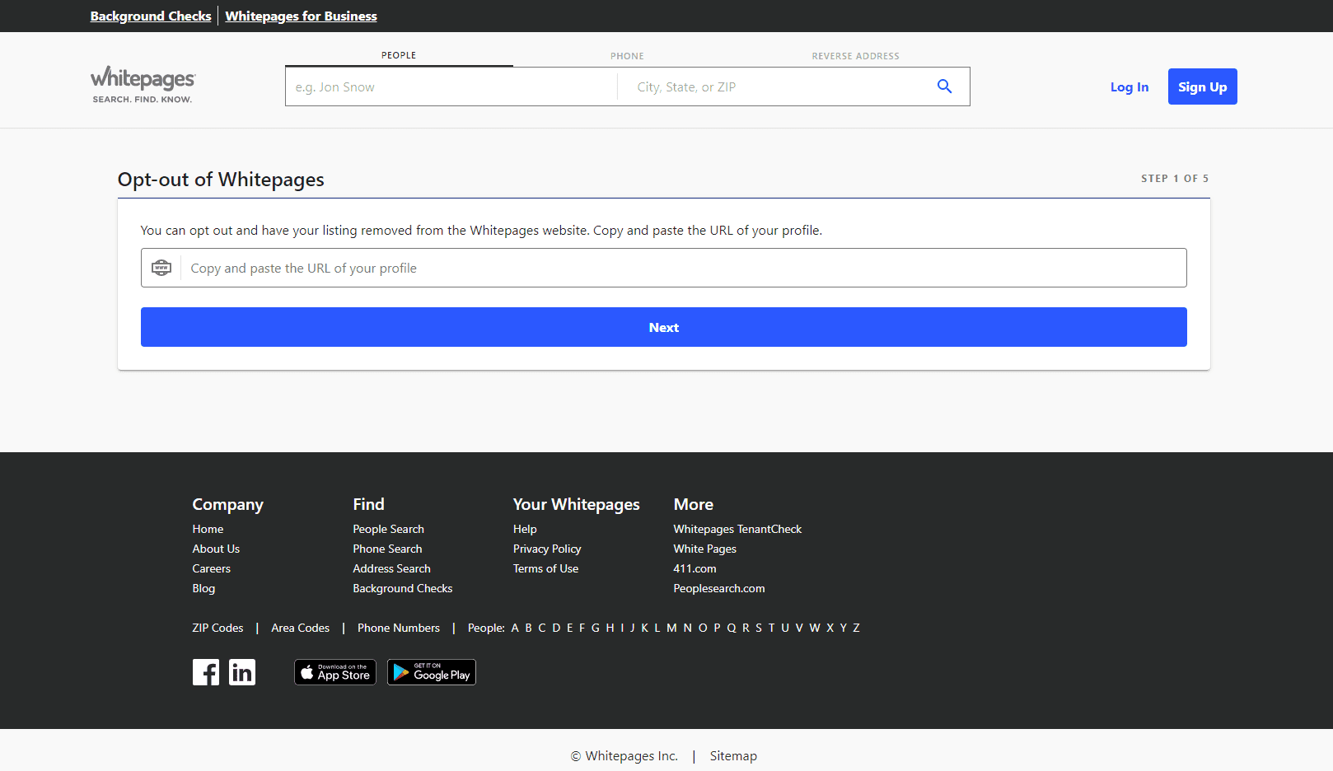Open the People Search footer link
This screenshot has width=1333, height=771.
click(388, 529)
